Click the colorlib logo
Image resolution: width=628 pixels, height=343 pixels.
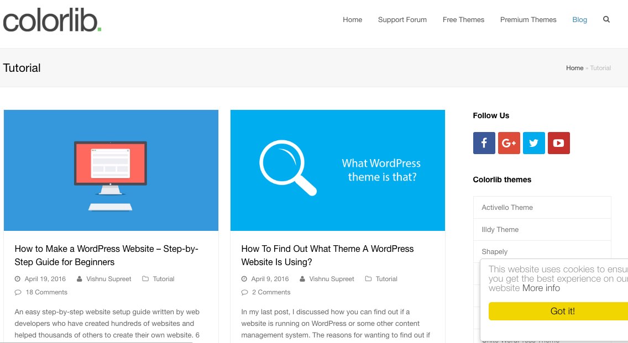point(52,20)
